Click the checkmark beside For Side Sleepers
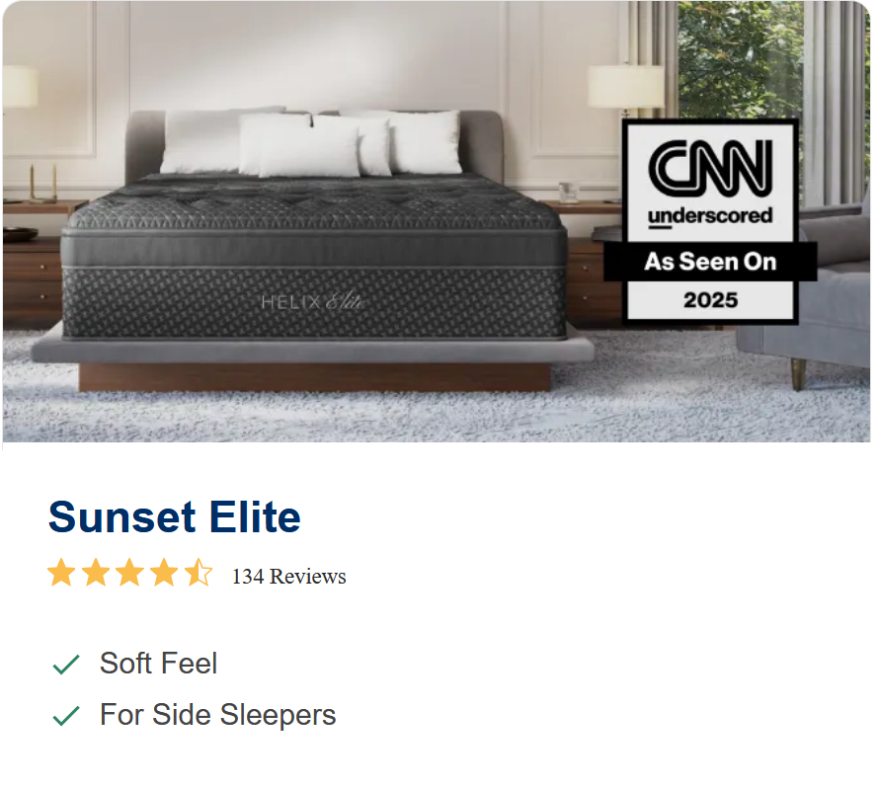 coord(65,716)
